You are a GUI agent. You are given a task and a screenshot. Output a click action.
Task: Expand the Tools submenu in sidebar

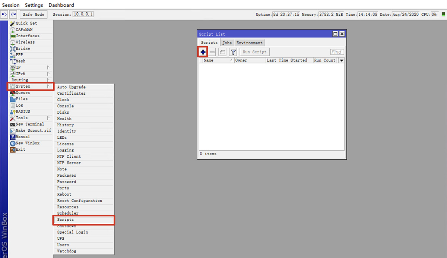[22, 118]
